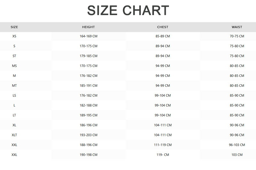Click the 111-119 CM chest cell
This screenshot has width=256, height=170.
pos(163,145)
